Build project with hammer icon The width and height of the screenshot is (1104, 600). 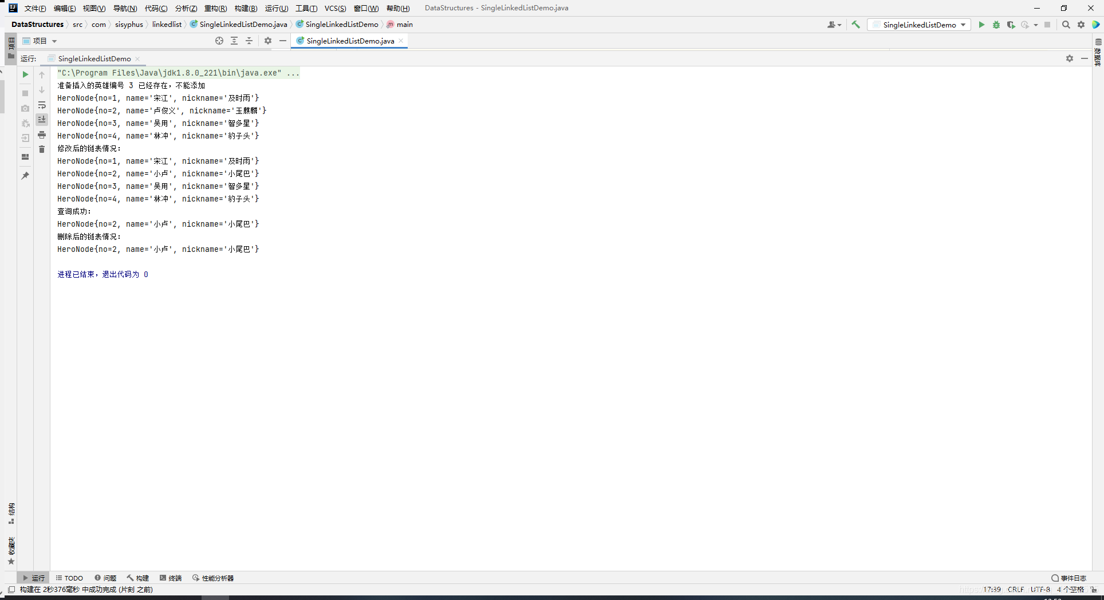pyautogui.click(x=856, y=25)
